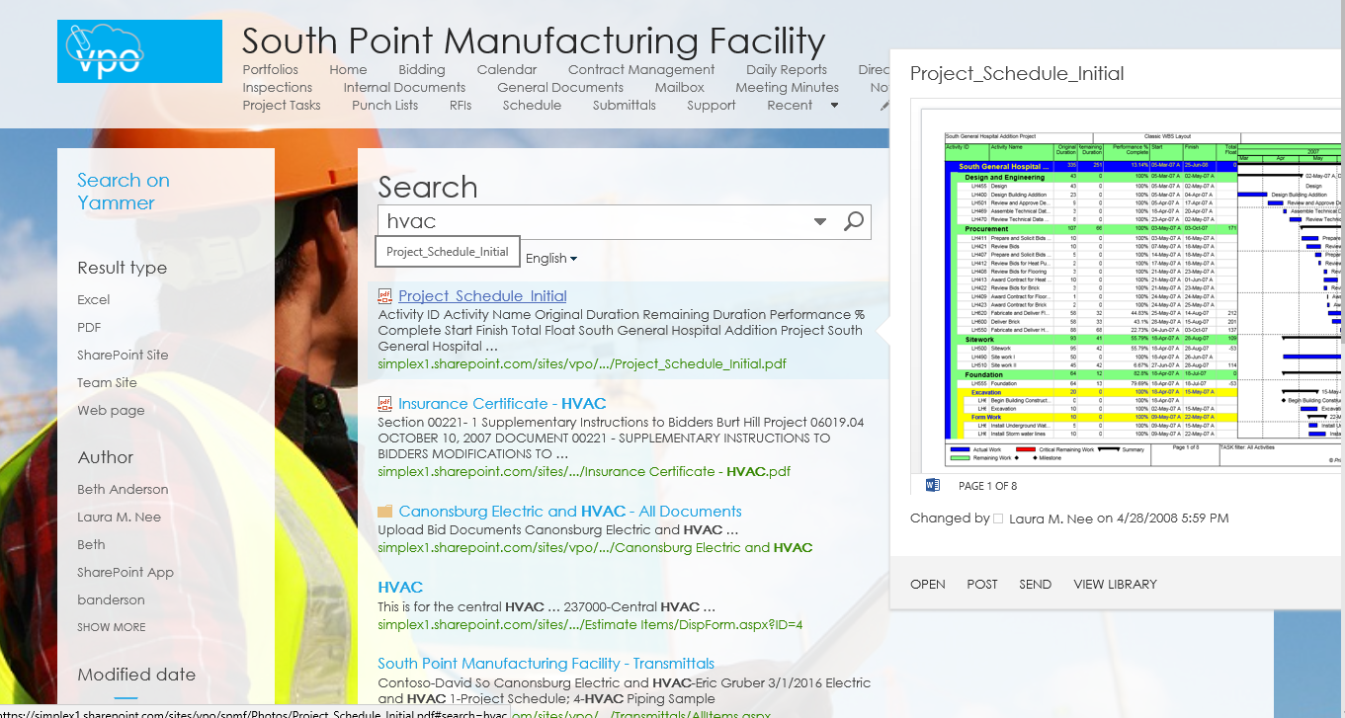This screenshot has width=1345, height=718.
Task: Click PDF icon beside Project_Schedule_Initial result
Action: [385, 296]
